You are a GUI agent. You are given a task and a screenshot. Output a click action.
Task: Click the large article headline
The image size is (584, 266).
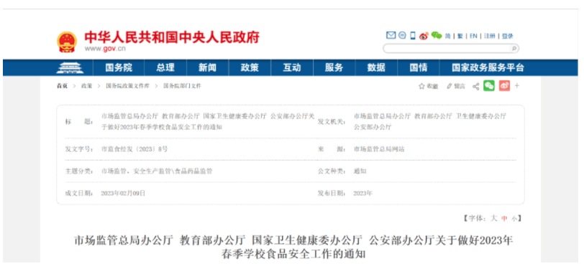[x=293, y=247]
